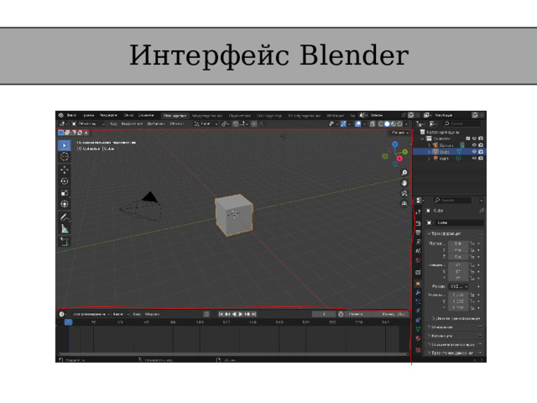
Task: Toggle Camera visibility eye in outliner
Action: [474, 145]
